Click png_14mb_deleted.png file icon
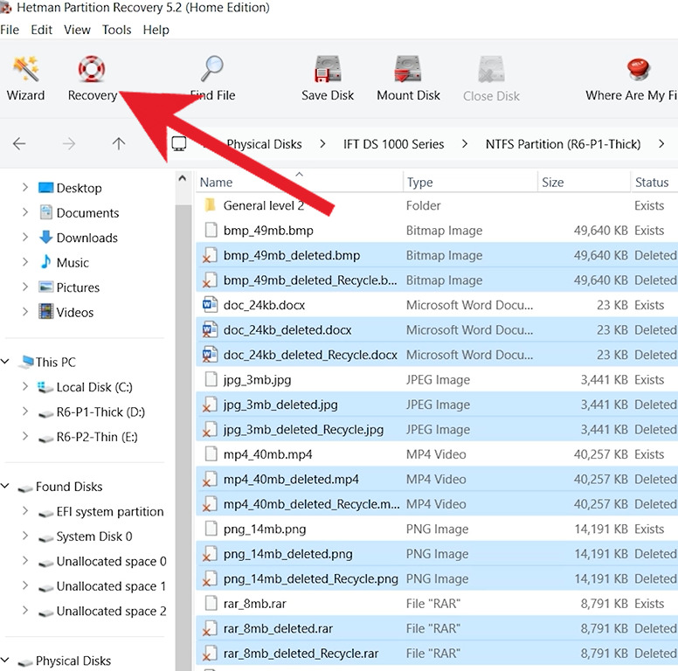This screenshot has height=671, width=678. (211, 554)
